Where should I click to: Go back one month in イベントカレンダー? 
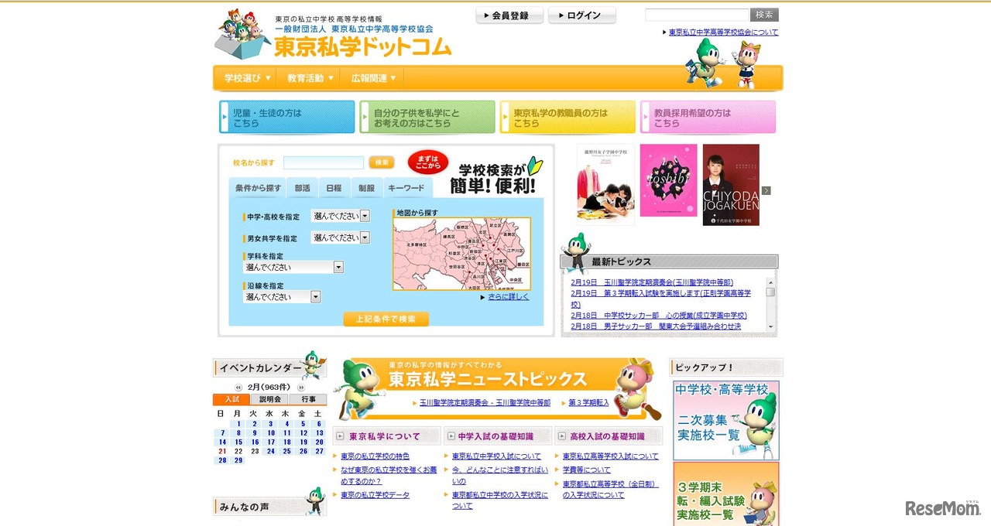point(238,386)
